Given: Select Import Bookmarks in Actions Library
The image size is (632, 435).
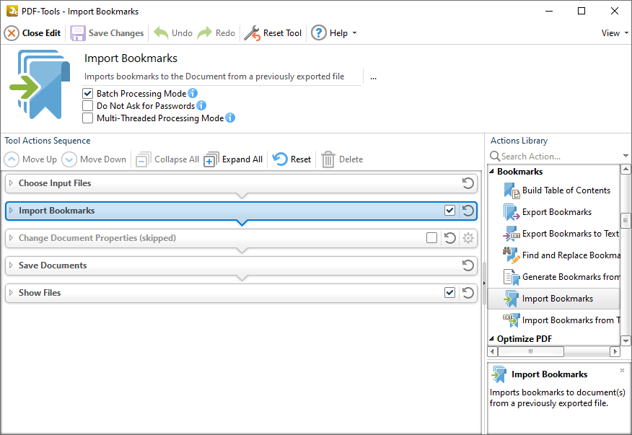Looking at the screenshot, I should (553, 299).
